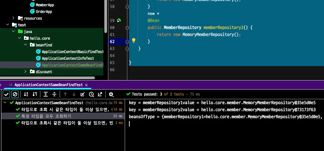
Task: Select OrderApp in project tree
Action: 44,11
